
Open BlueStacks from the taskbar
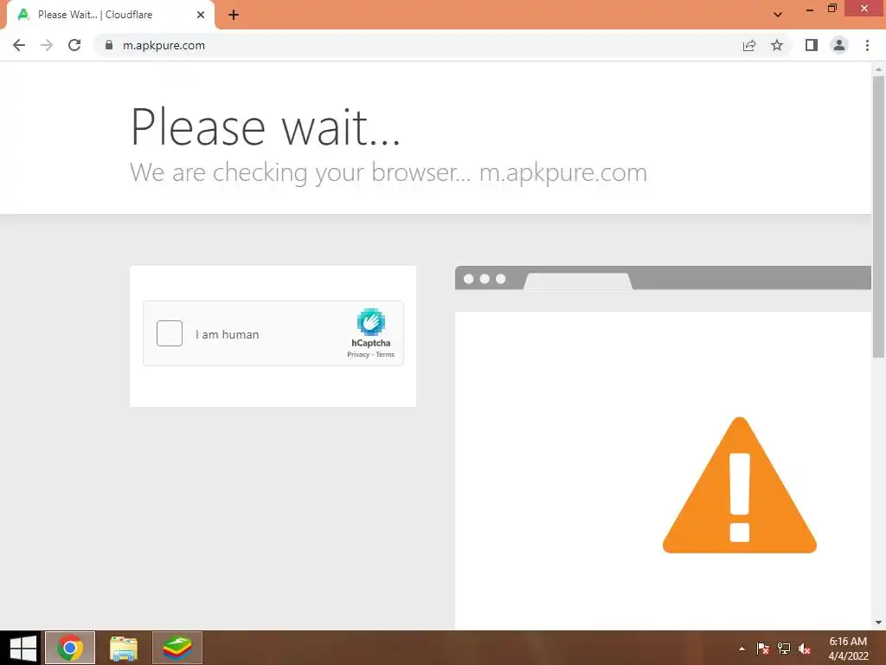click(177, 648)
